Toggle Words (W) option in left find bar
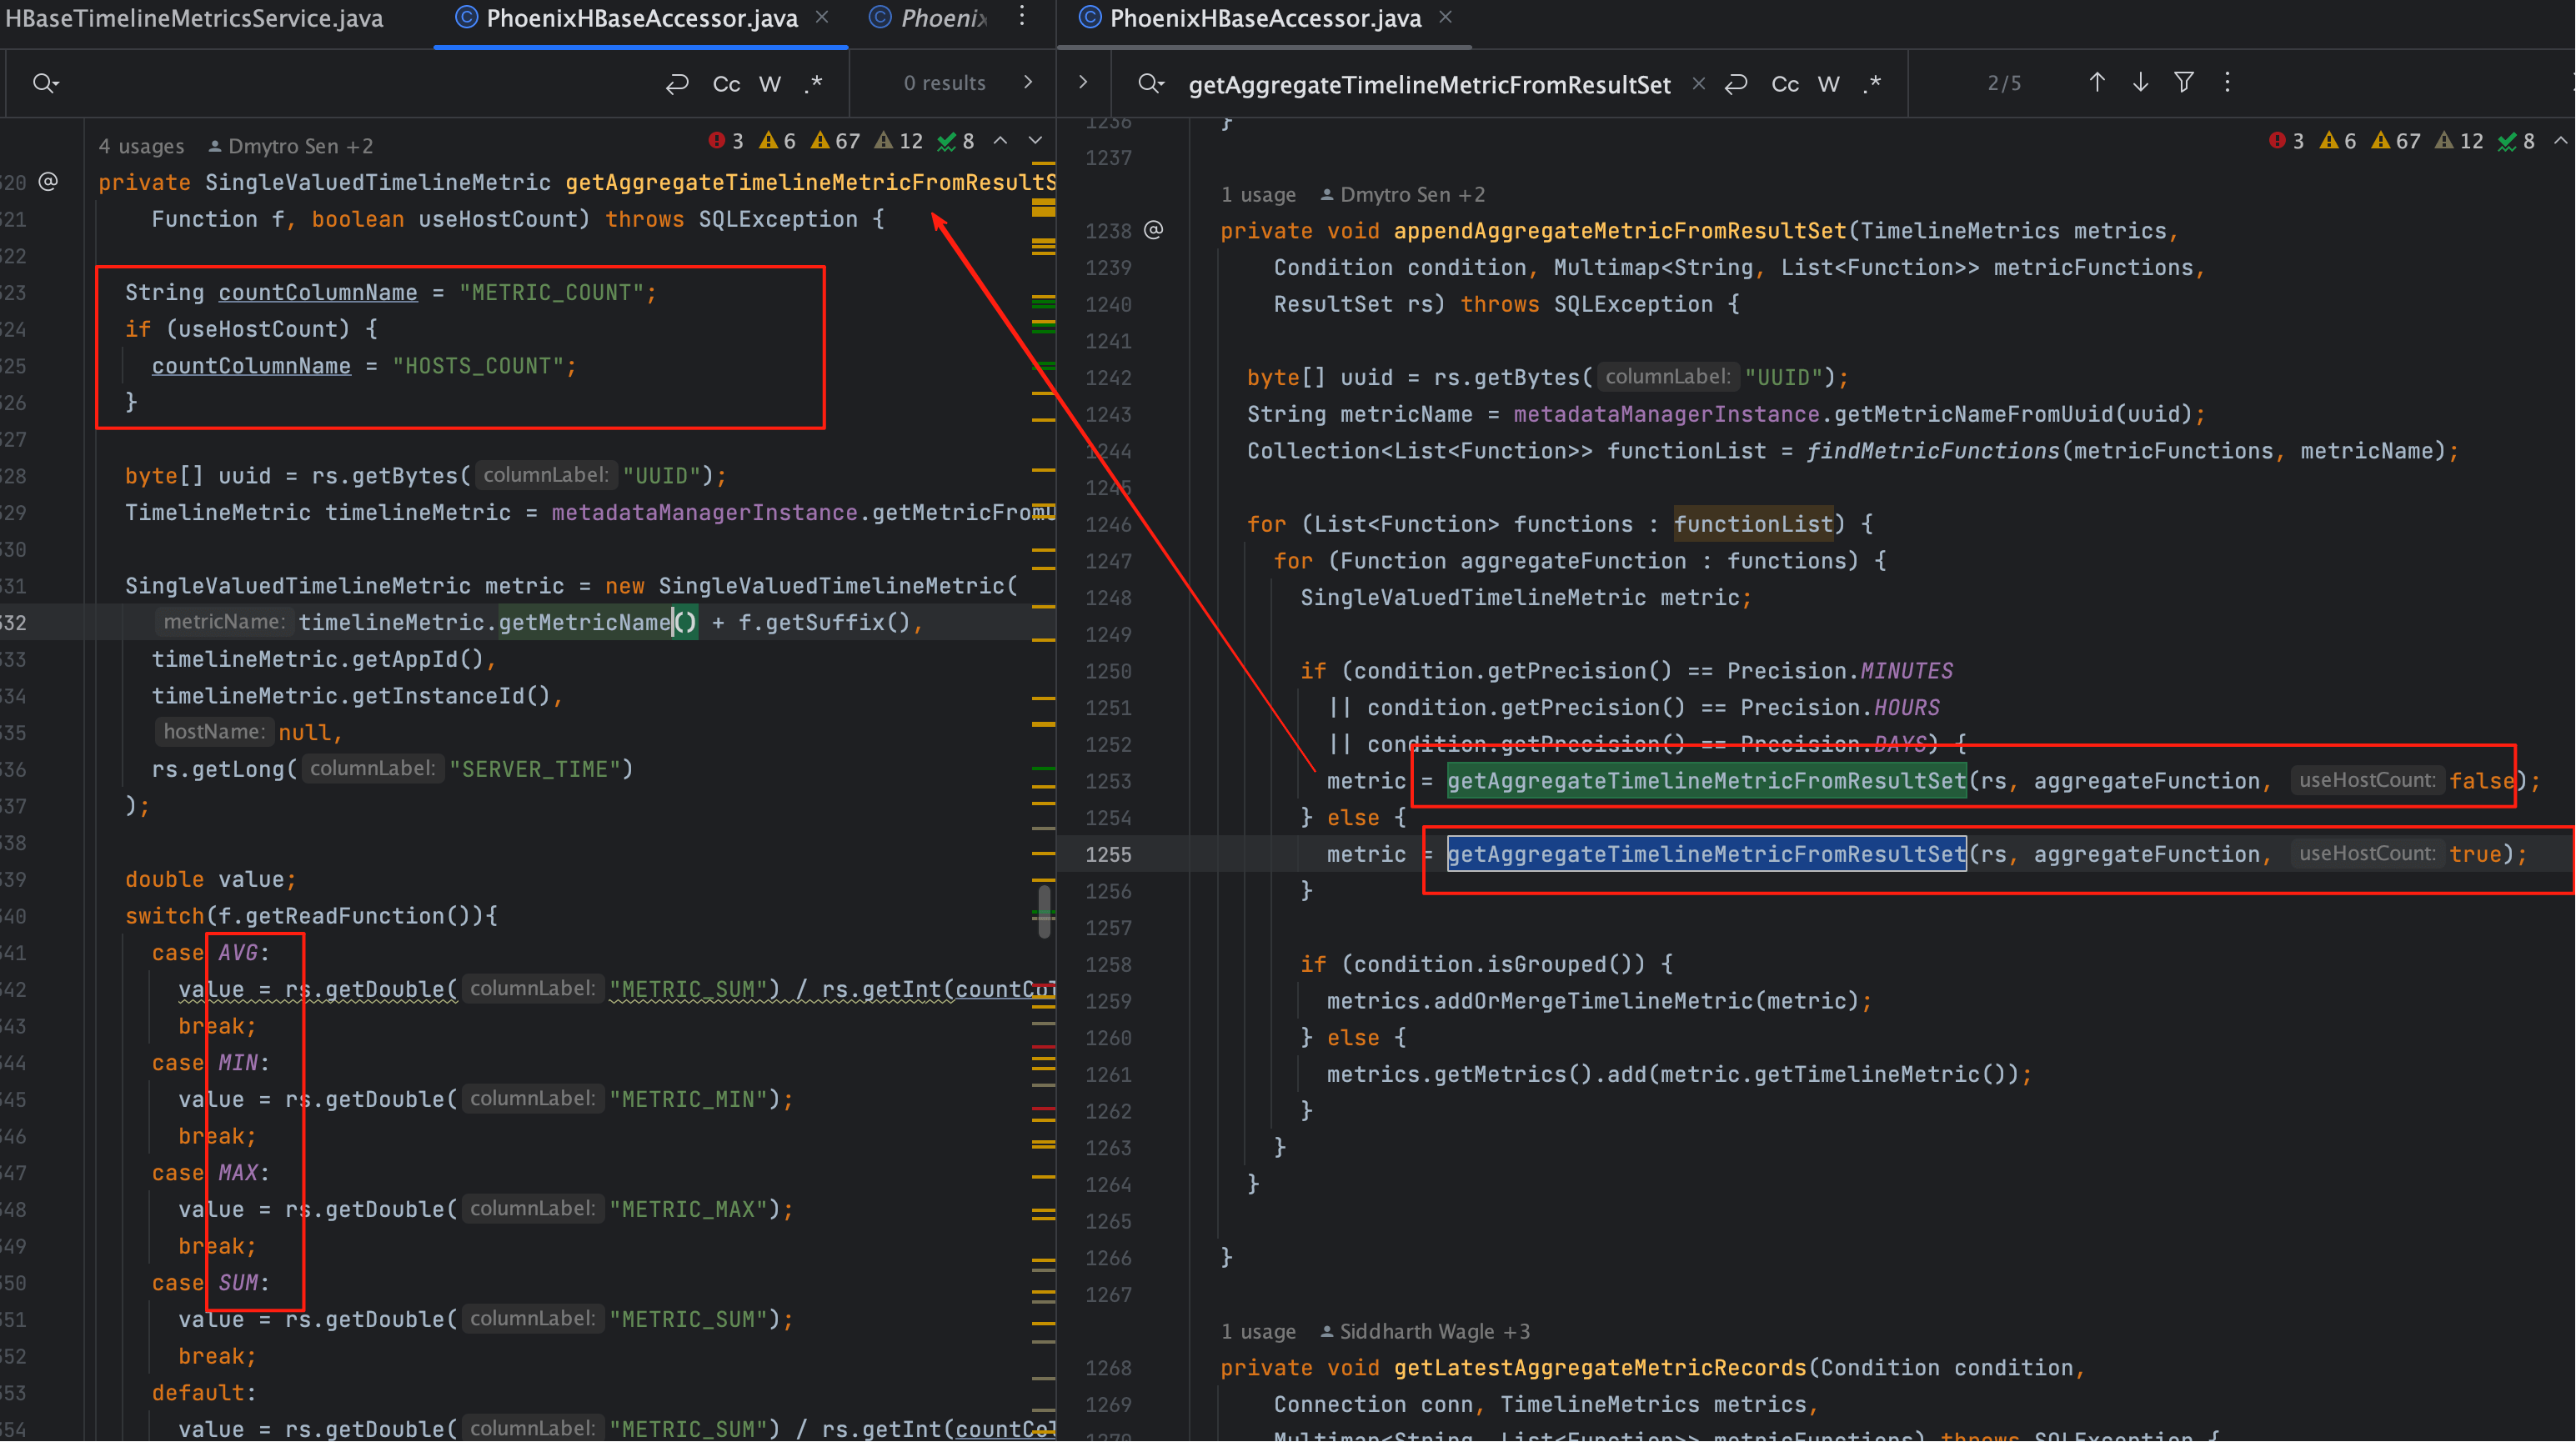Screen dimensions: 2576x1442 pyautogui.click(x=769, y=83)
